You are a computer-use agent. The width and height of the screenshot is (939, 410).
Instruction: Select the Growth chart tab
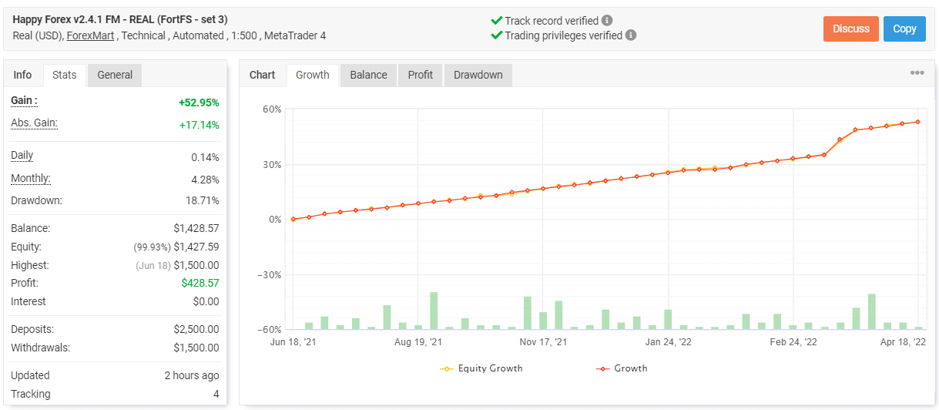click(313, 75)
